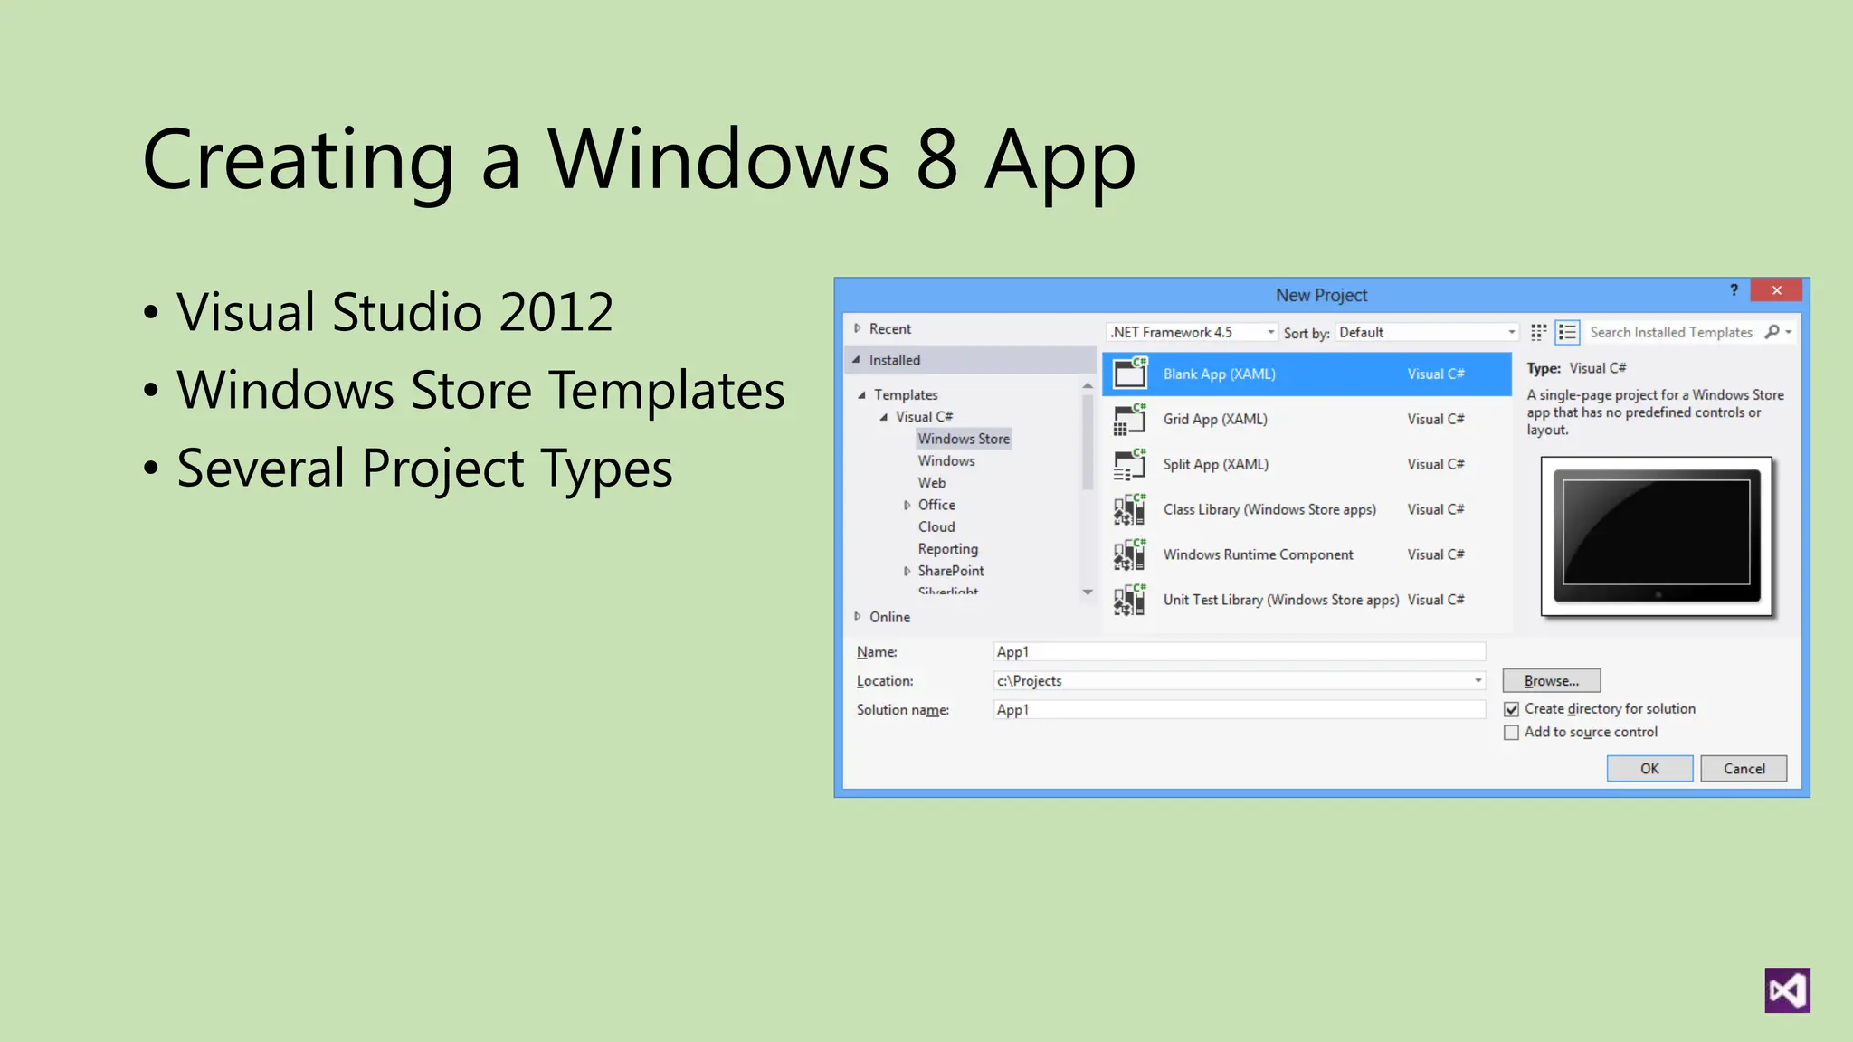Screen dimensions: 1853x1042
Task: Click the Visual C# node label
Action: 924,417
